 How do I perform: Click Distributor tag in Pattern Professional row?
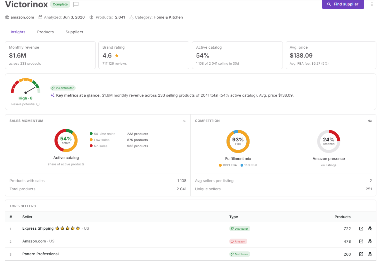240,254
